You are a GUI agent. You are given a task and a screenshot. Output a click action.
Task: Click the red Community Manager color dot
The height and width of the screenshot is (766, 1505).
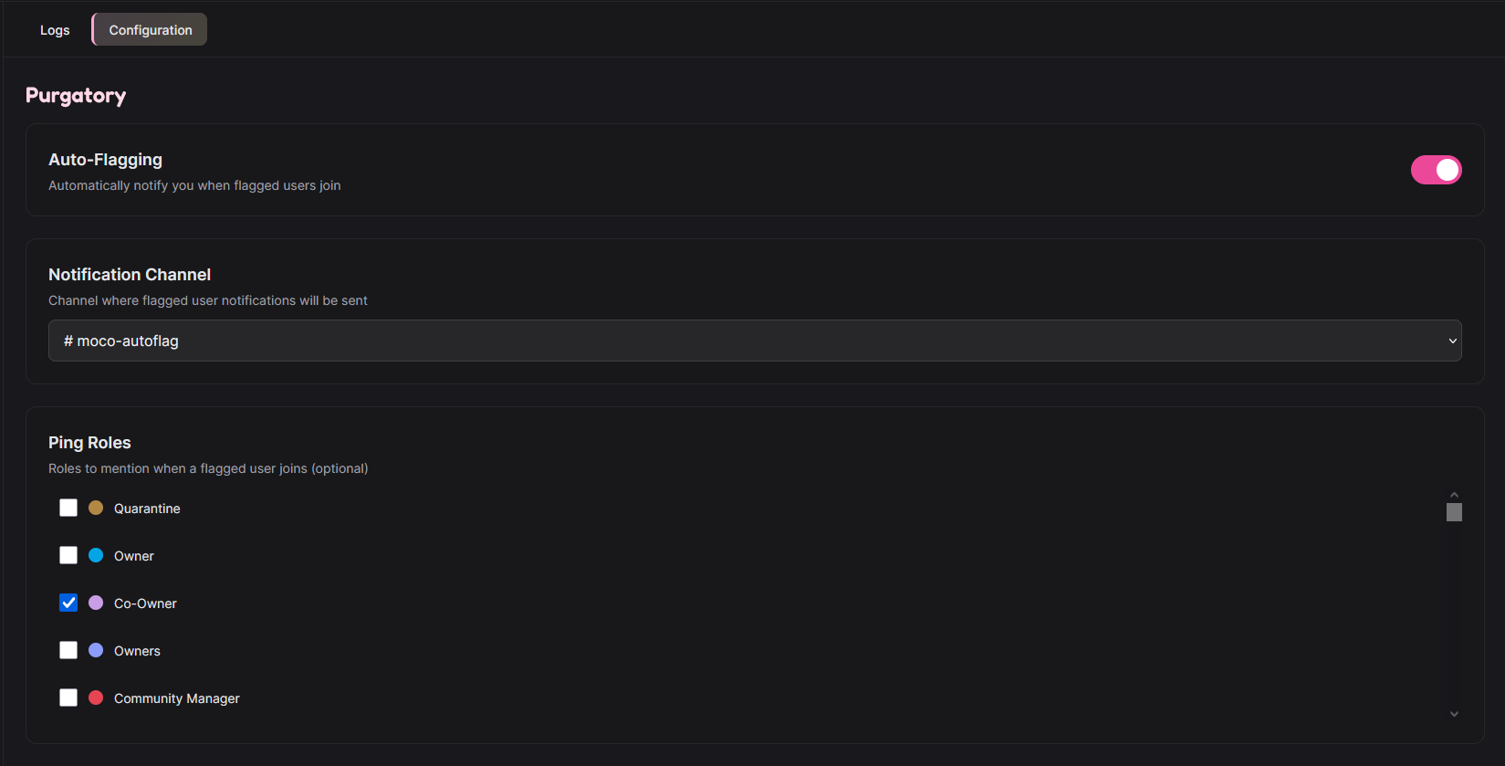pos(96,698)
